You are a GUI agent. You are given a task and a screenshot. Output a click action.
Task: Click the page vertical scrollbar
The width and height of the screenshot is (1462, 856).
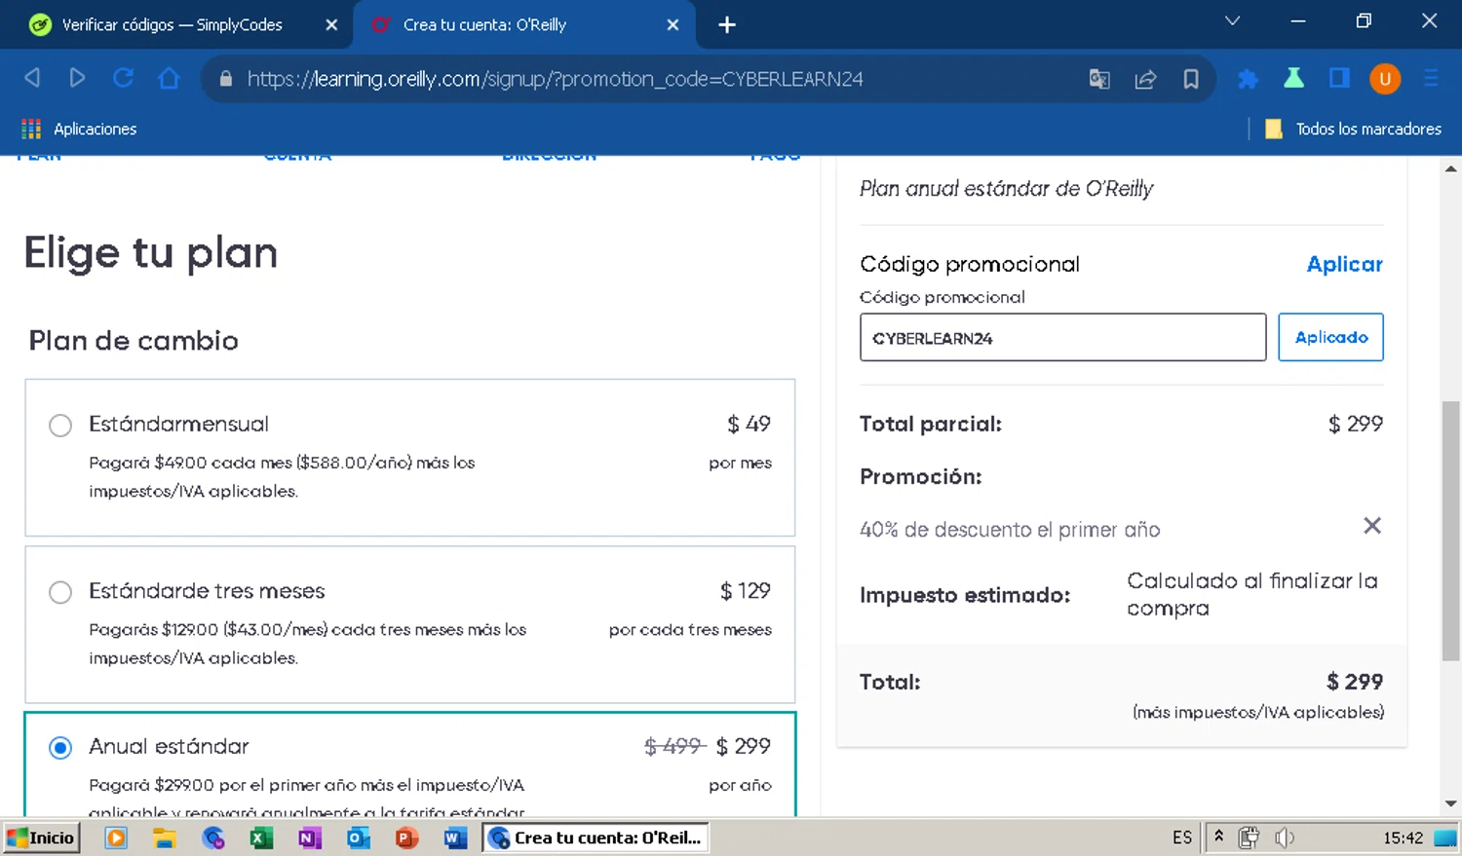click(x=1450, y=530)
